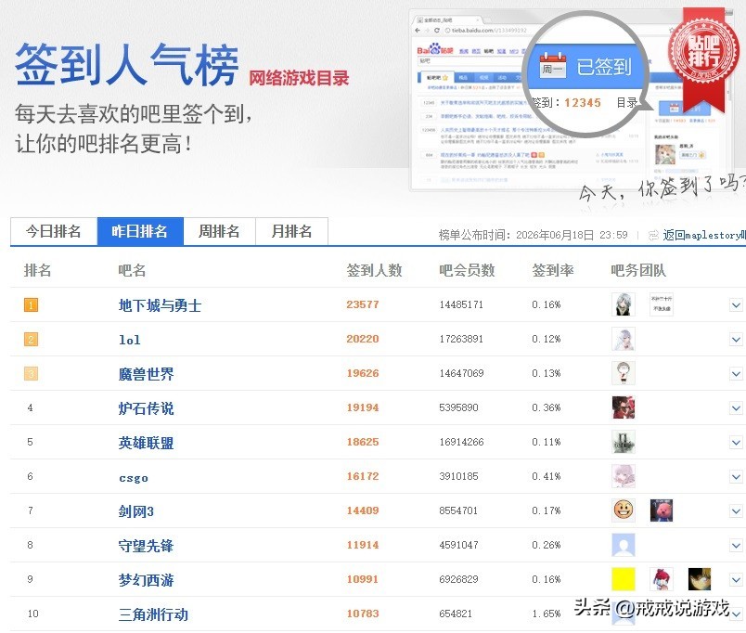746x633 pixels.
Task: Click the 返回maplestory吧 link
Action: coord(704,235)
